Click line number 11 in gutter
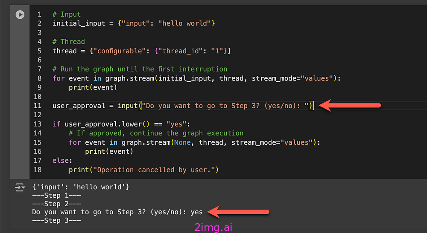Screen dimensions: 427x233 tap(38, 106)
